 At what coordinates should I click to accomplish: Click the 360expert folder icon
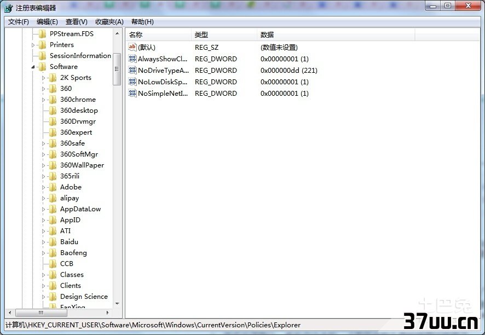[53, 132]
